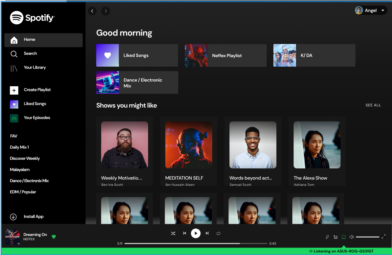Adjust the volume slider
392x255 pixels.
(x=368, y=237)
